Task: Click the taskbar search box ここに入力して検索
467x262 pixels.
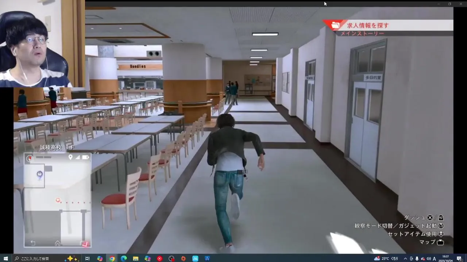Action: point(47,258)
